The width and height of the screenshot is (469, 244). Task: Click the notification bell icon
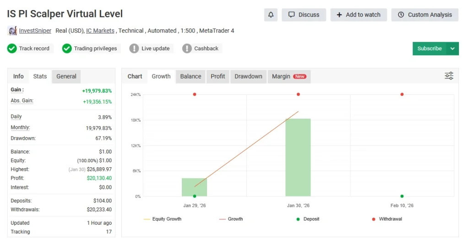click(x=271, y=15)
